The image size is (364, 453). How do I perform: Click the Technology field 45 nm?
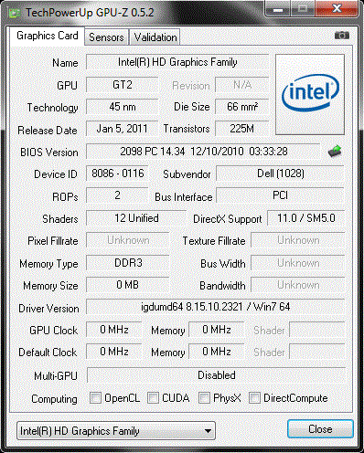click(x=123, y=107)
